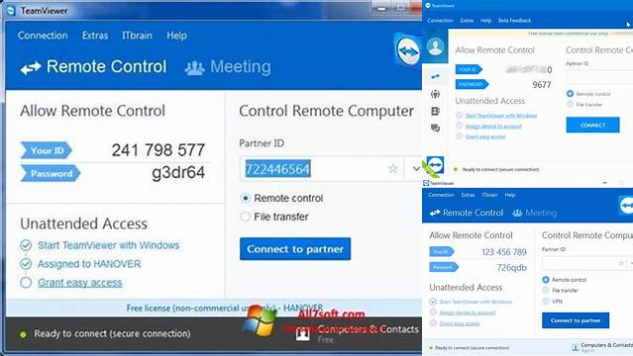
Task: Open Connection menu in top-right window
Action: 440,21
